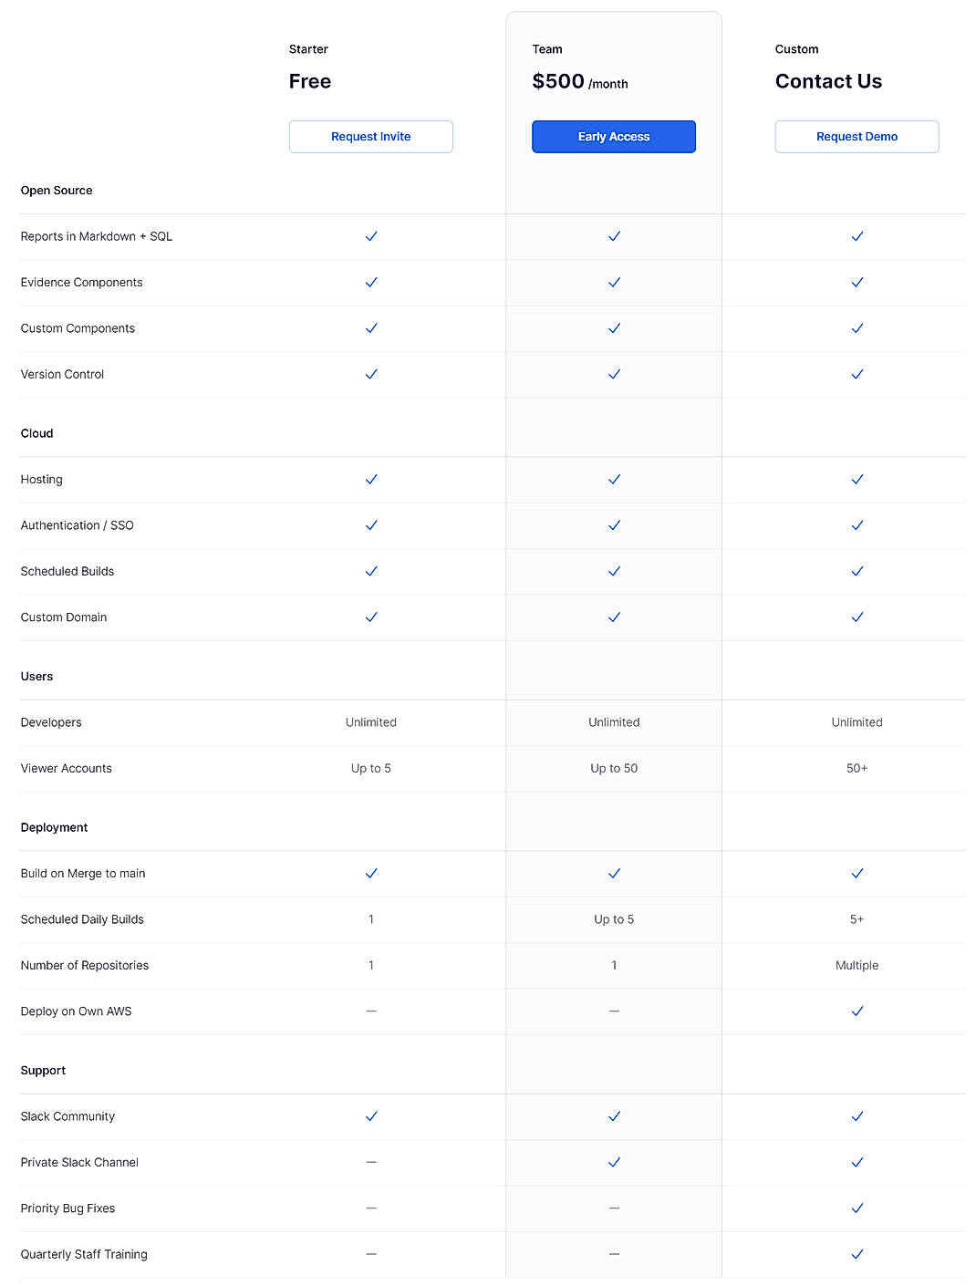Select the Slack Community checkmark under Starter

tap(371, 1116)
